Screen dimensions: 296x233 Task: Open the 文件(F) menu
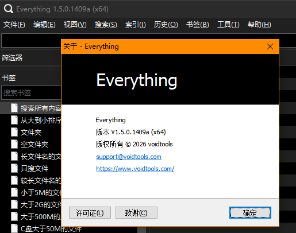point(14,25)
